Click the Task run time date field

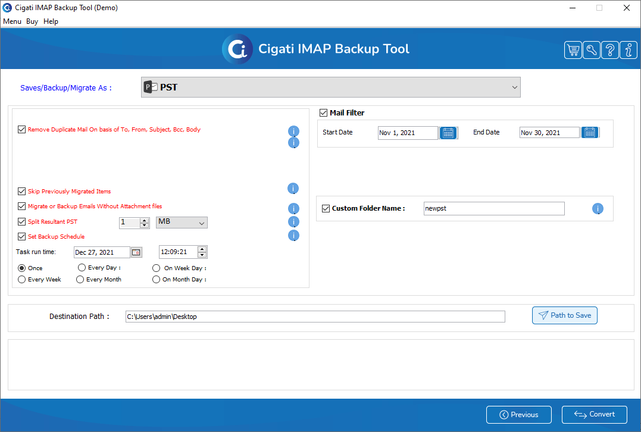102,252
